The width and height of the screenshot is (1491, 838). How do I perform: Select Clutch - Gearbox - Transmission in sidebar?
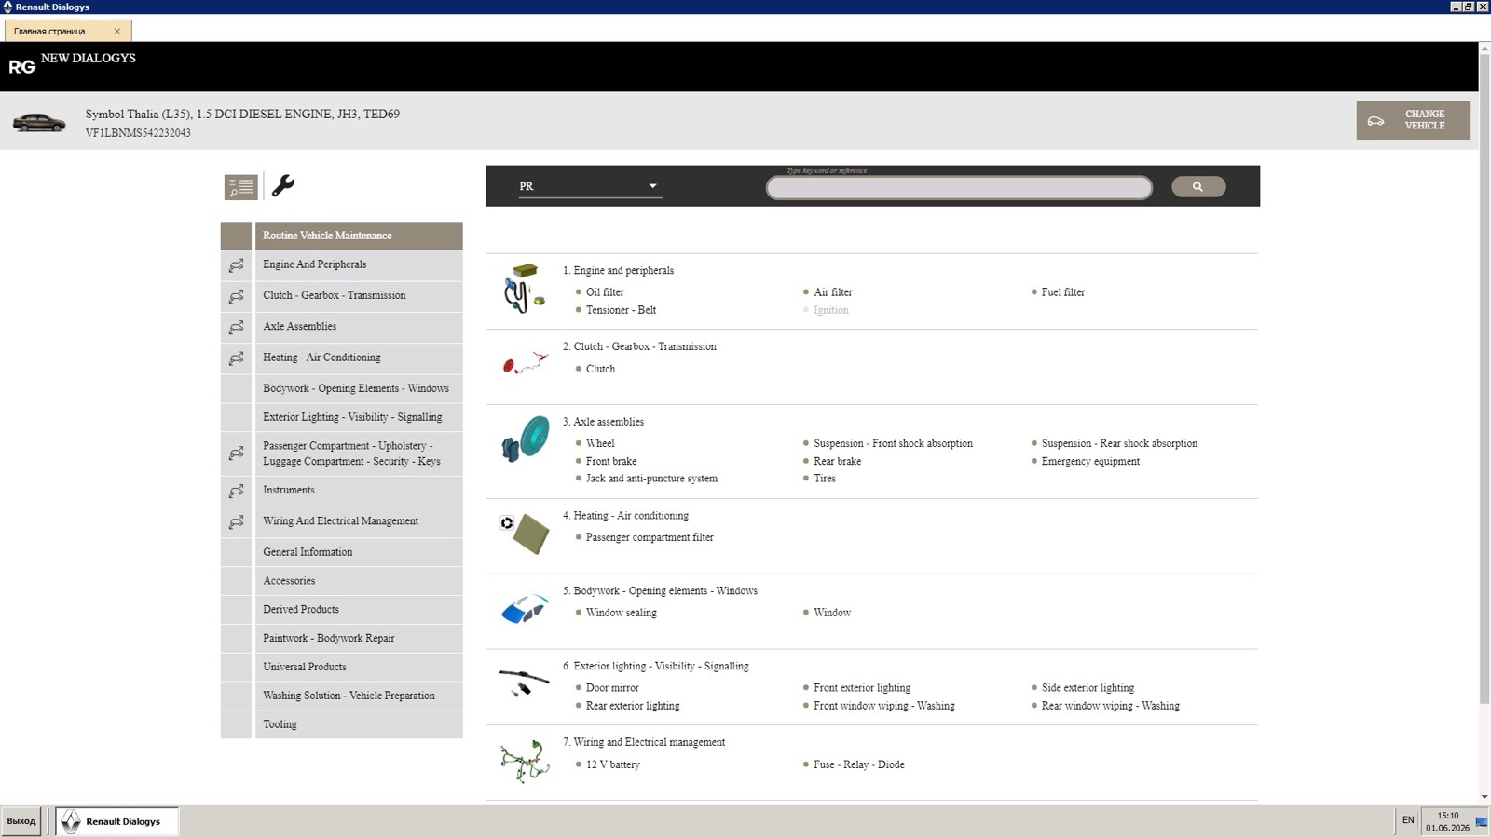click(x=359, y=295)
